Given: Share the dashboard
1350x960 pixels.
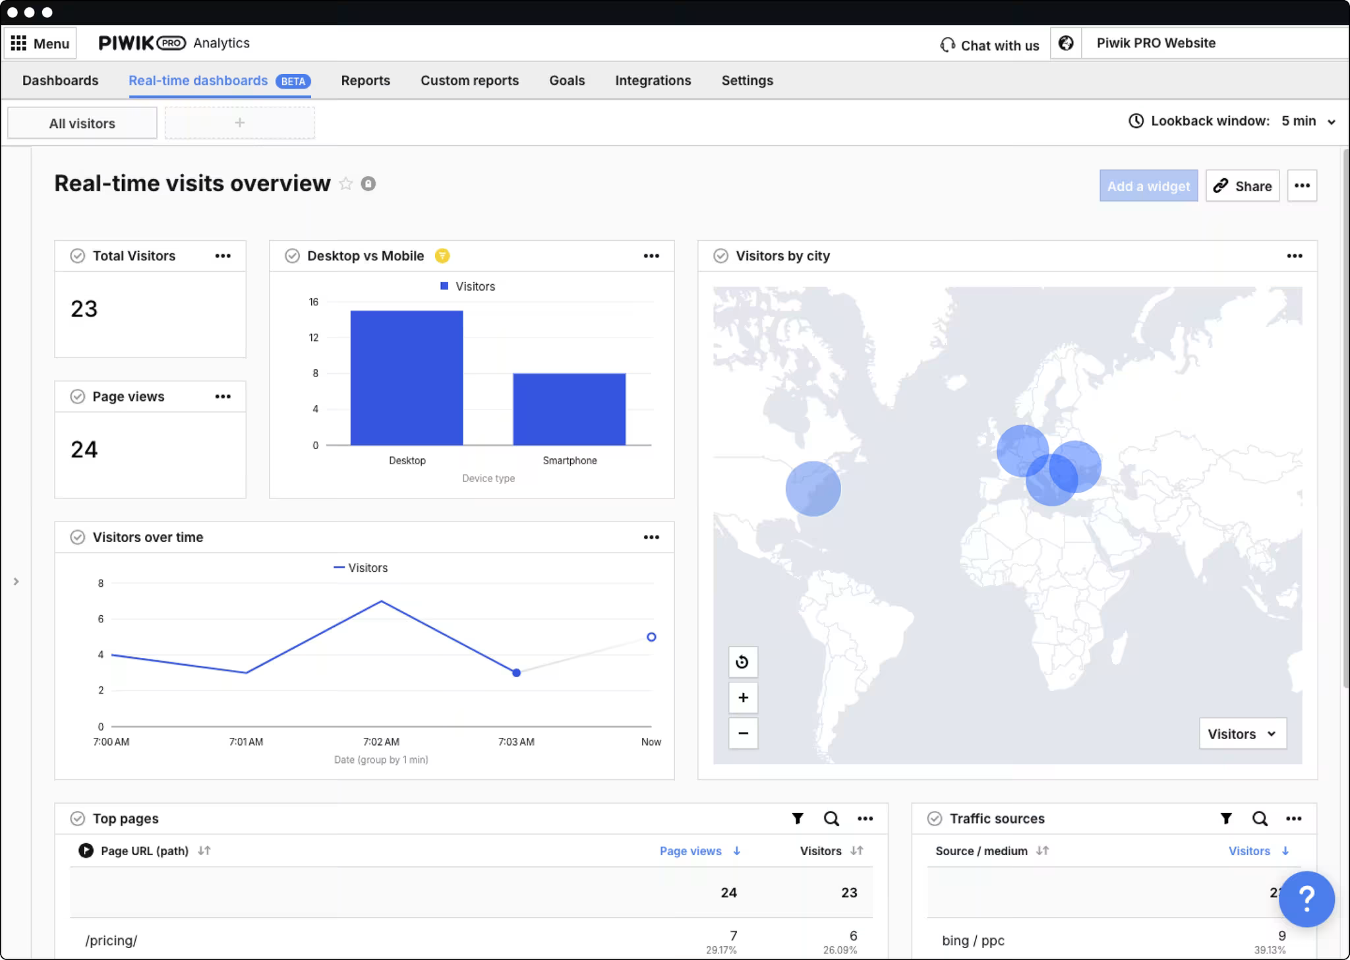Looking at the screenshot, I should (x=1242, y=185).
